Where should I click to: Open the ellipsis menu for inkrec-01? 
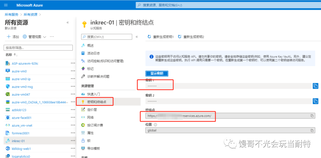pos(73,141)
